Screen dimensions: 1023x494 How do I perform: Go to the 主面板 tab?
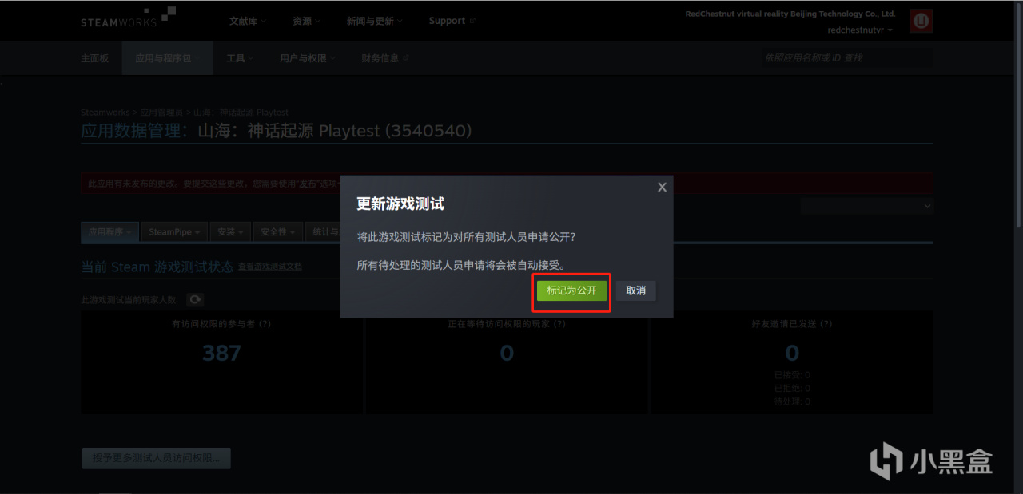(x=94, y=58)
